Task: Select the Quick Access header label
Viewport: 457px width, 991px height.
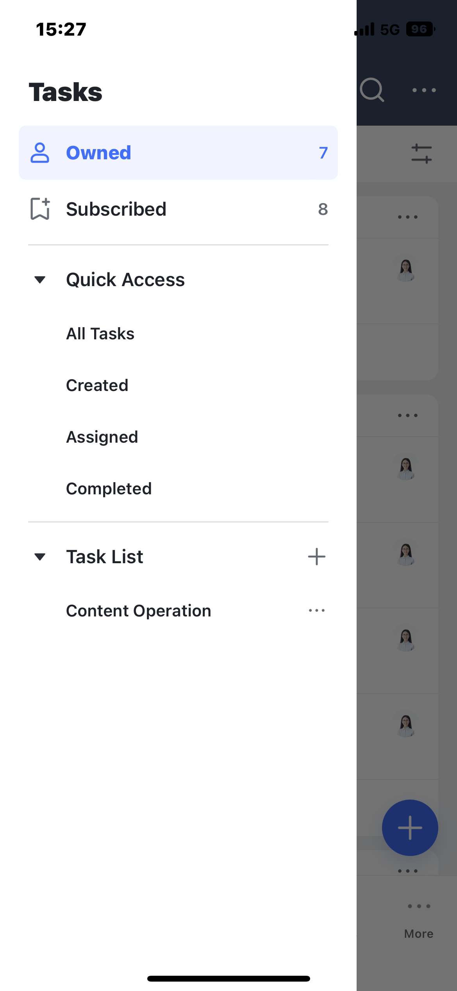Action: (125, 279)
